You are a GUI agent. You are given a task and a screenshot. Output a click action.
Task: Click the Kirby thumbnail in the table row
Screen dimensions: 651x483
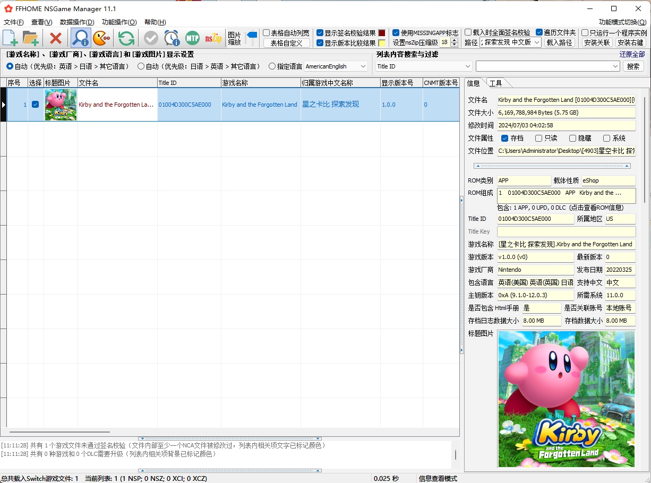click(x=61, y=105)
